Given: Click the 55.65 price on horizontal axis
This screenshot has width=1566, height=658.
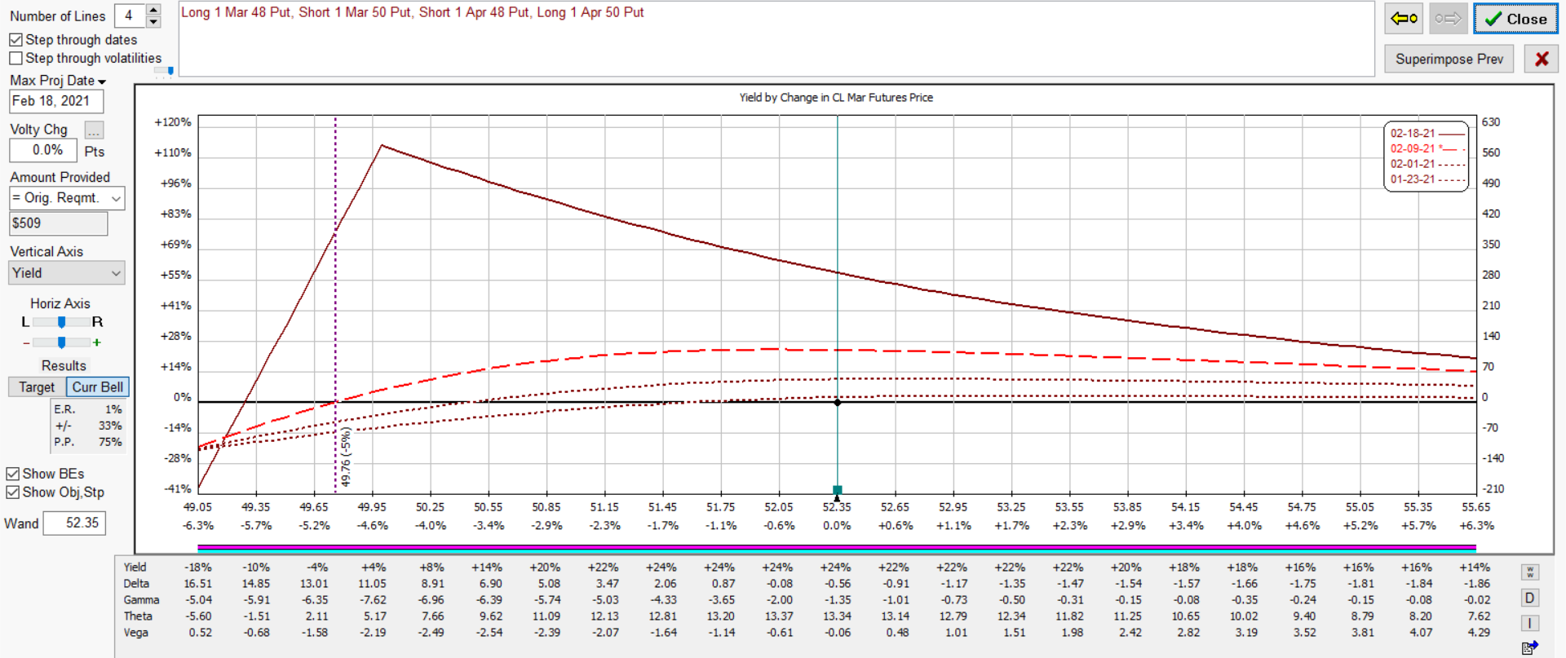Looking at the screenshot, I should click(x=1476, y=507).
